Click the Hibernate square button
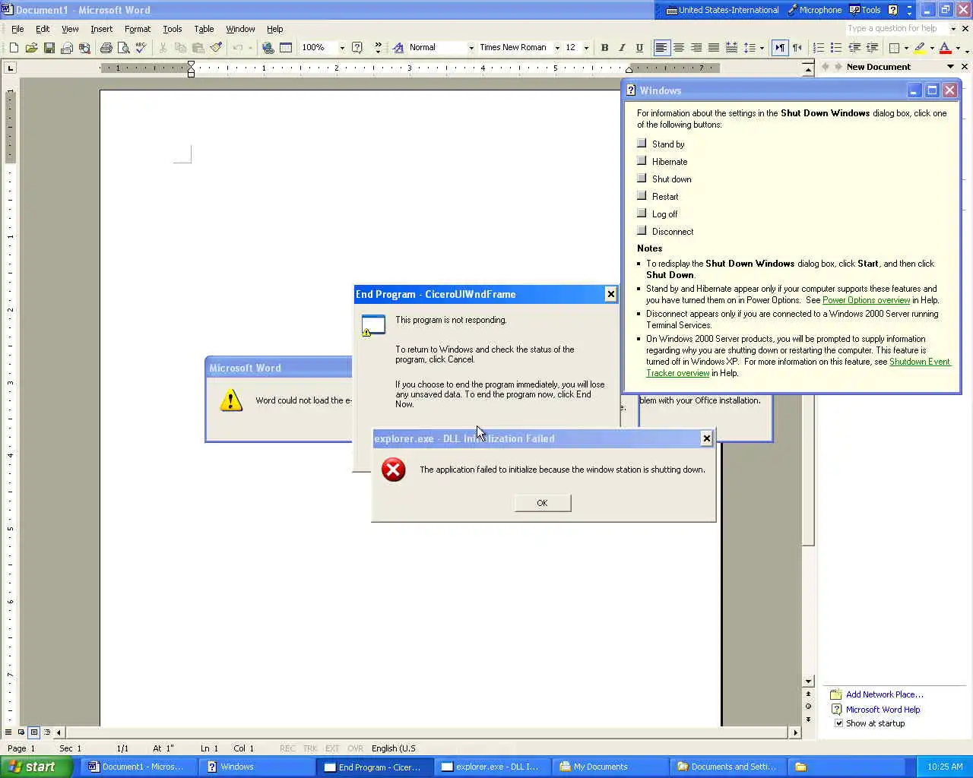The image size is (973, 778). coord(642,161)
